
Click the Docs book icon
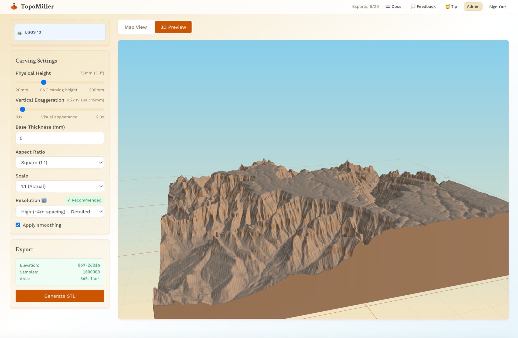tap(388, 6)
